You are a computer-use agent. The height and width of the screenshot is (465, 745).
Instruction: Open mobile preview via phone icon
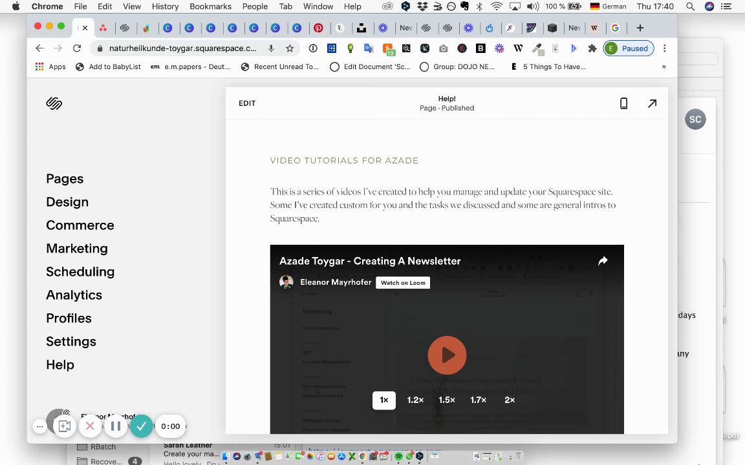(623, 103)
